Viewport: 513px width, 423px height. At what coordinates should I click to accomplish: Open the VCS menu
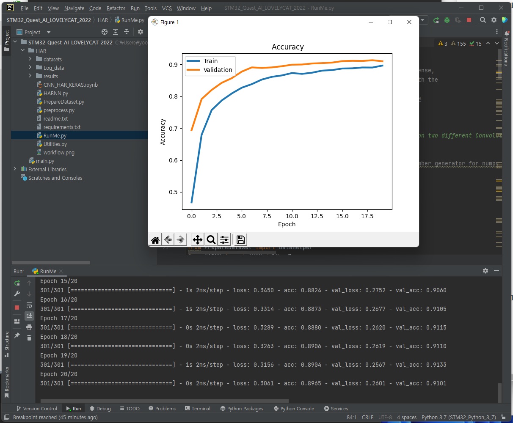coord(167,8)
